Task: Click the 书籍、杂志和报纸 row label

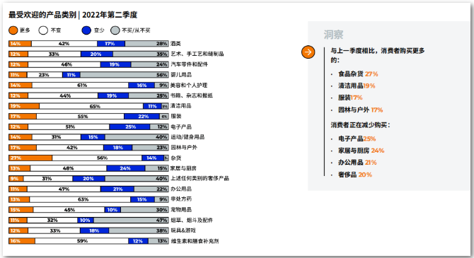Action: point(192,95)
